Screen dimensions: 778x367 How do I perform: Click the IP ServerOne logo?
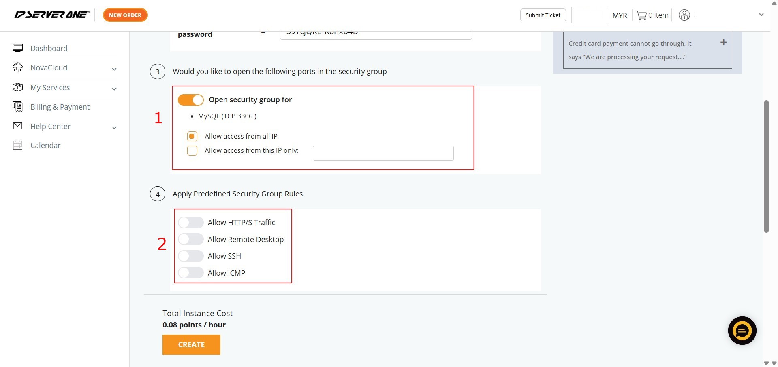tap(52, 15)
